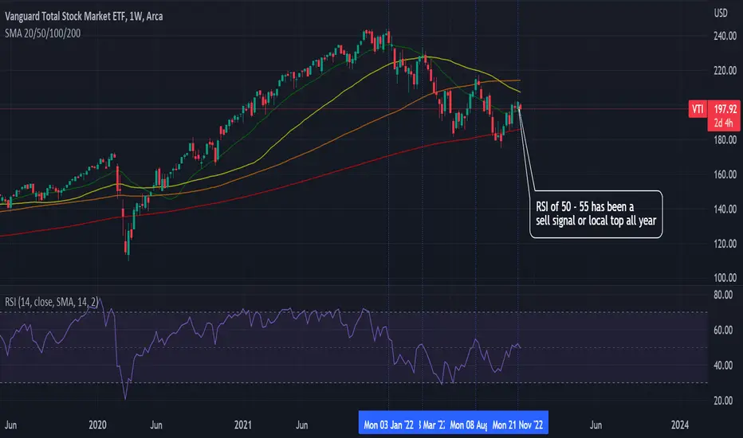Click the USD currency label
Viewport: 743px width, 438px height.
click(721, 14)
